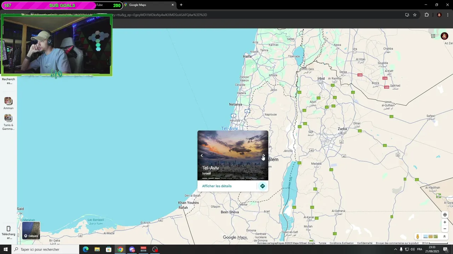
Task: Open the Confidentialité link
Action: click(x=365, y=243)
